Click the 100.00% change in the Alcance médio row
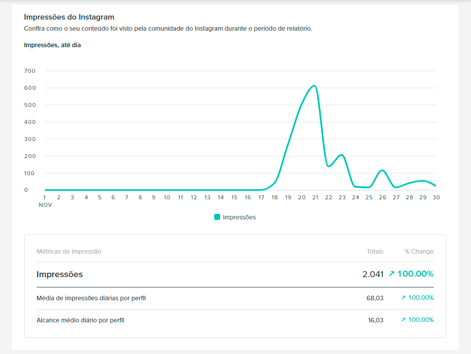 click(421, 320)
